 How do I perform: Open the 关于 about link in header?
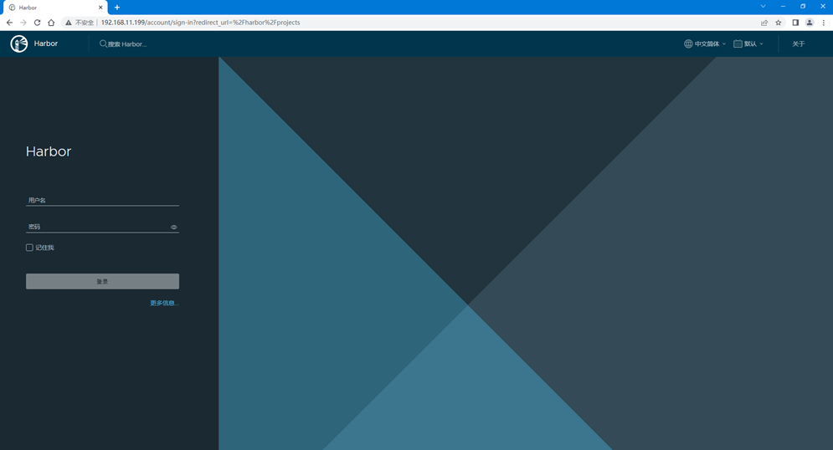point(799,44)
